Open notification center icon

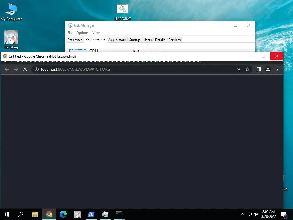tap(284, 214)
